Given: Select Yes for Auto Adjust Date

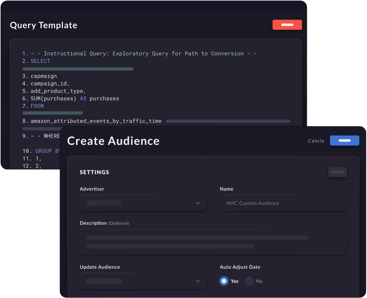Looking at the screenshot, I should [224, 281].
